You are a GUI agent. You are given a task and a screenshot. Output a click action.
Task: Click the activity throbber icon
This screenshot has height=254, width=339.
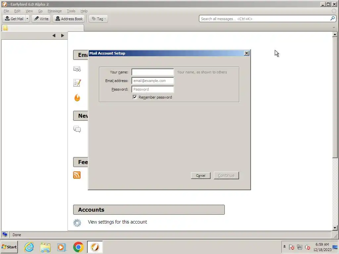click(x=334, y=11)
